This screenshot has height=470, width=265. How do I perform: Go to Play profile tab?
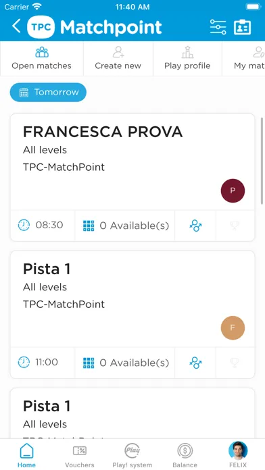187,59
